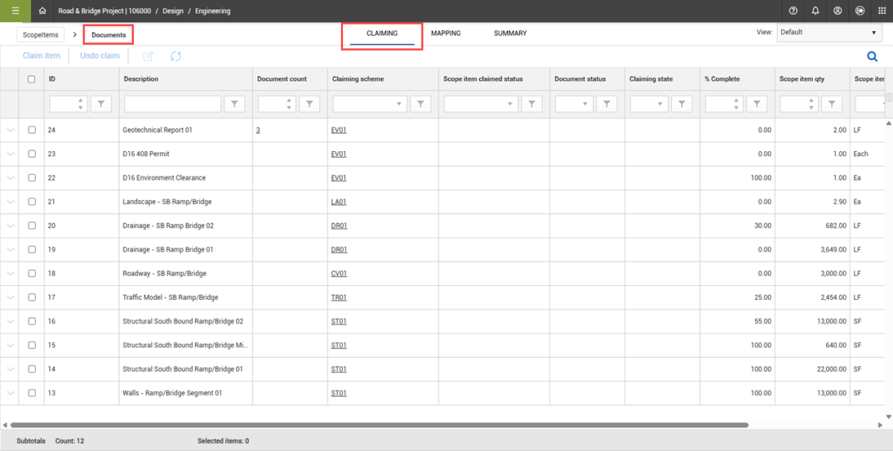Screen dimensions: 893x451
Task: Click the filter icon for Description column
Action: point(234,104)
